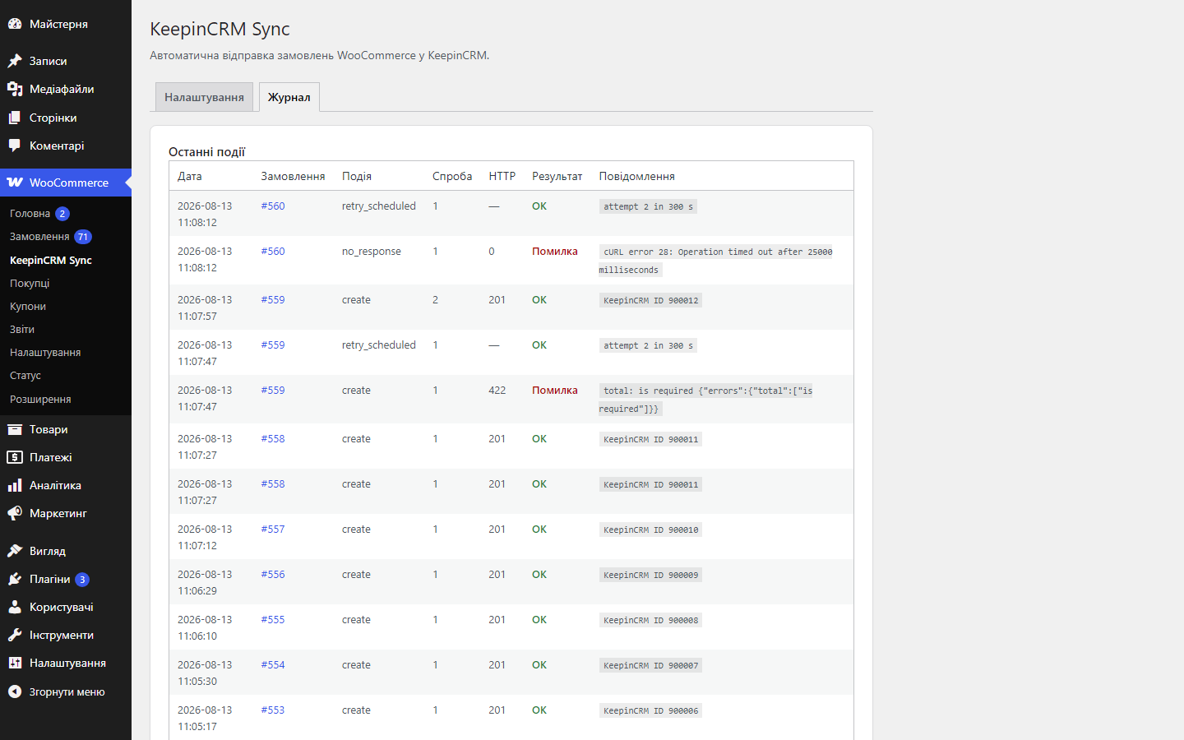Open order #553 link
The height and width of the screenshot is (740, 1184).
[273, 710]
